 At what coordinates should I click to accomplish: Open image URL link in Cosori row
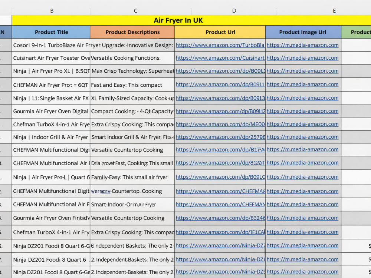302,45
